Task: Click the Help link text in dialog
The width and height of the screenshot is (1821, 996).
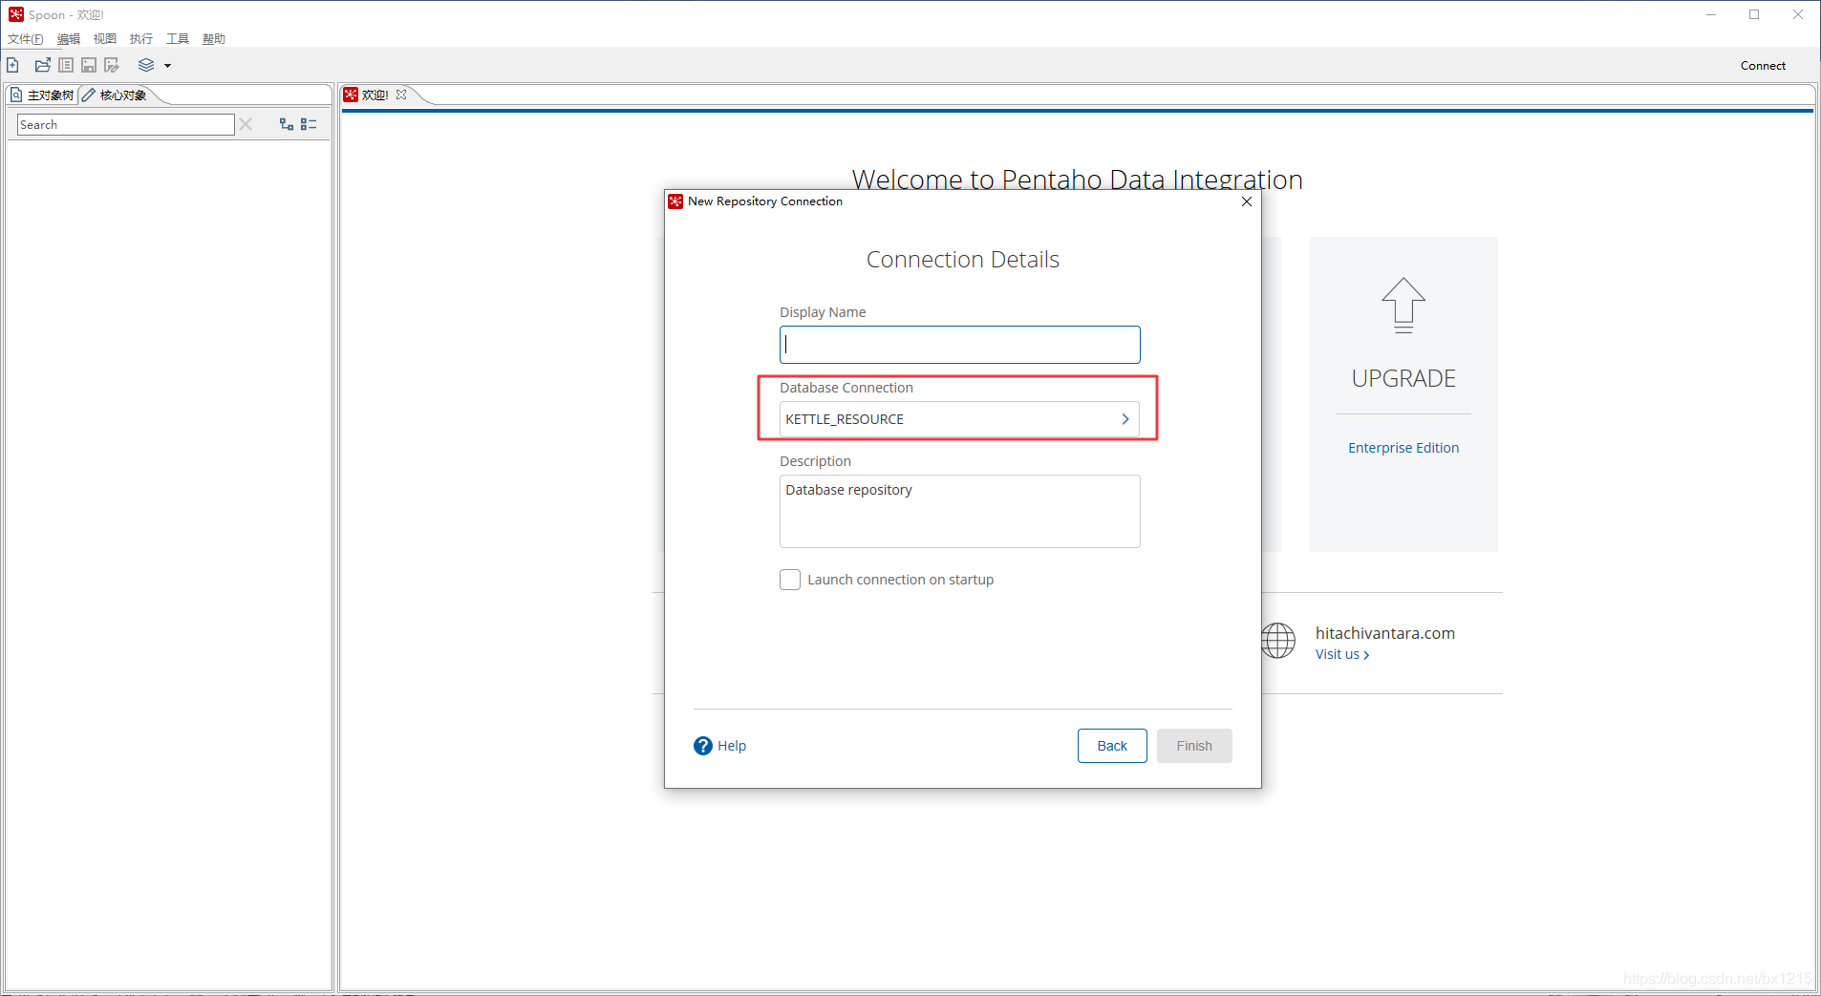Action: [x=732, y=746]
